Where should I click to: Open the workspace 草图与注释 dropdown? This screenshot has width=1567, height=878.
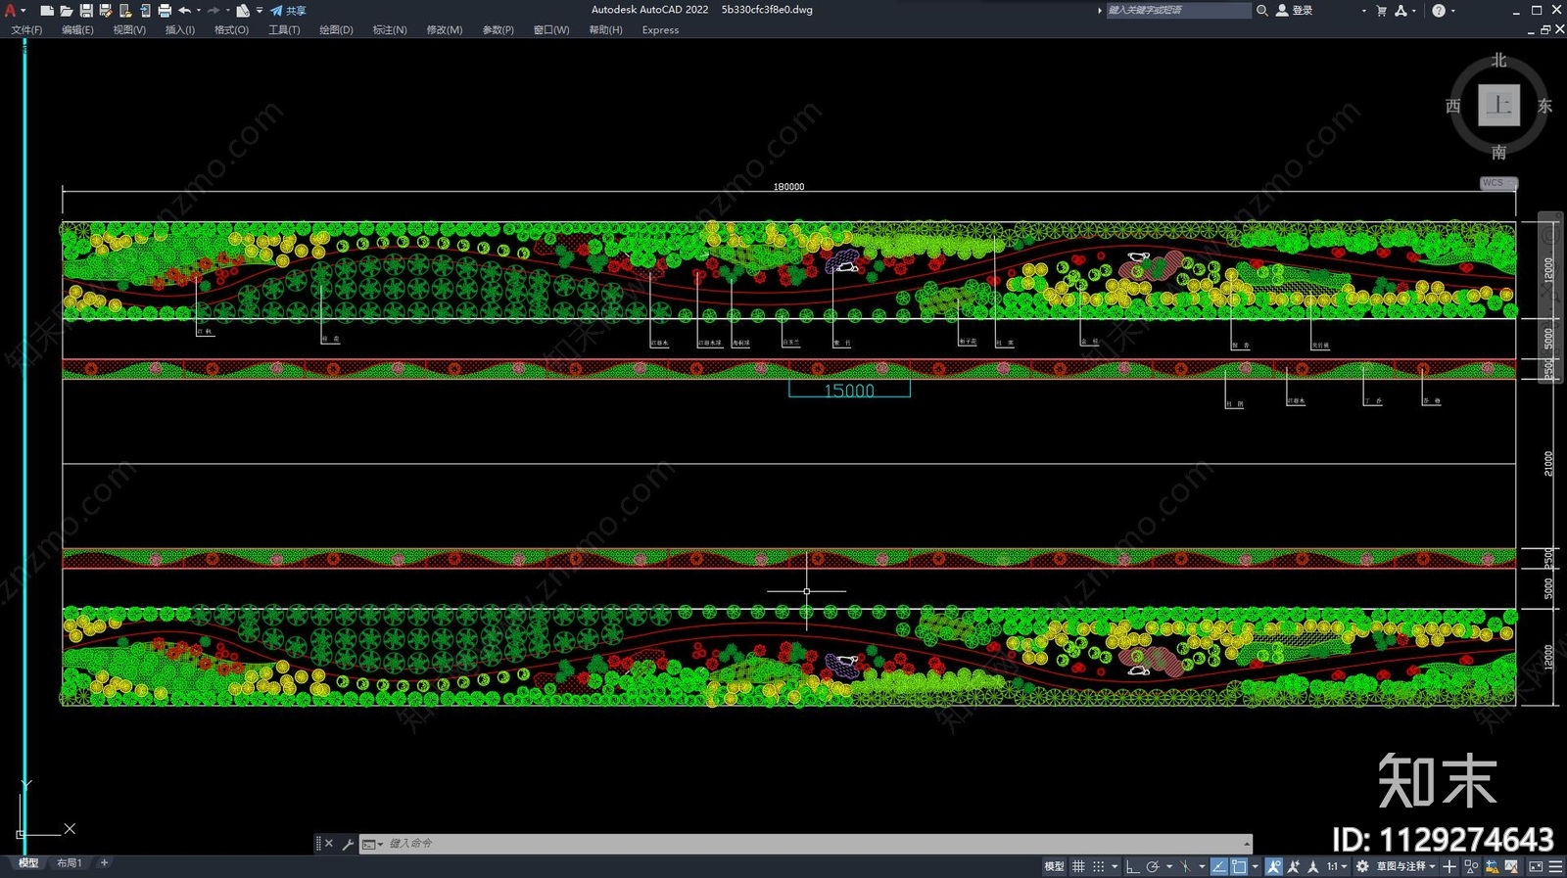click(1406, 866)
